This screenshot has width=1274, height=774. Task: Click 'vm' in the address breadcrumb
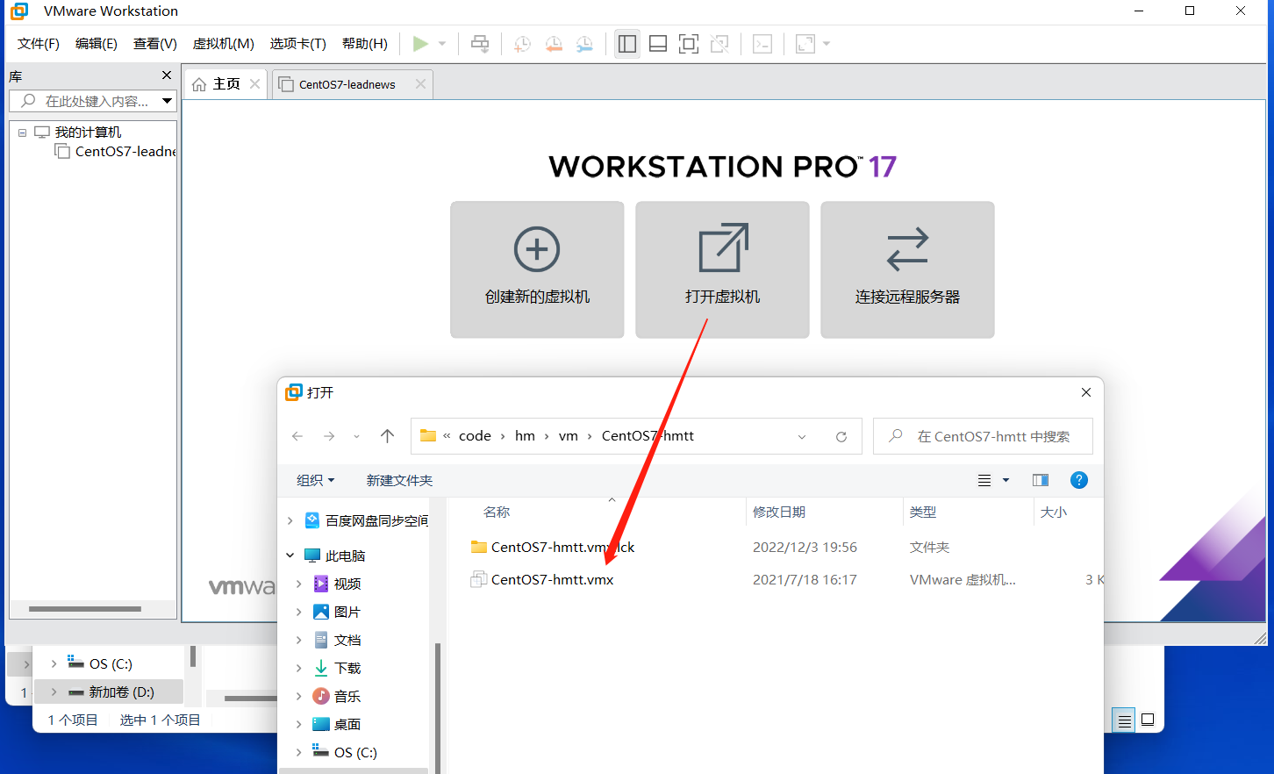coord(569,436)
